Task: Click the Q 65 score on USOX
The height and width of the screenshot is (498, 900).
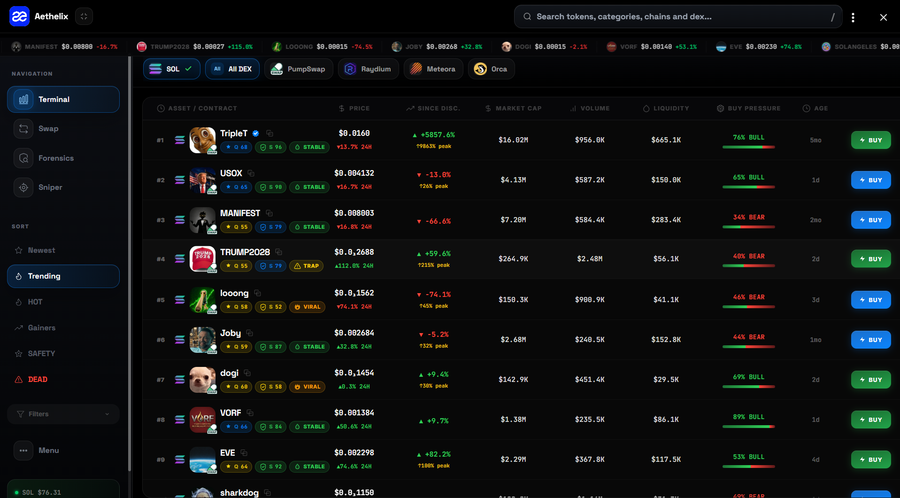Action: (x=236, y=187)
